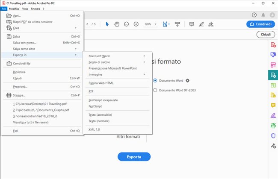This screenshot has width=278, height=179.
Task: Select active Export PDF sidebar tool
Action: coord(273,75)
